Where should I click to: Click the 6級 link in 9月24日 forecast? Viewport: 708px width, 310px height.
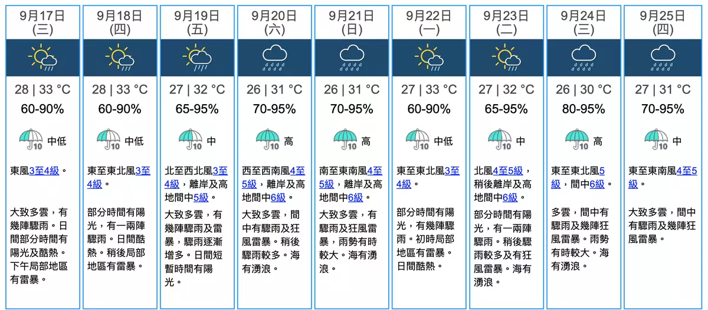[x=597, y=184]
